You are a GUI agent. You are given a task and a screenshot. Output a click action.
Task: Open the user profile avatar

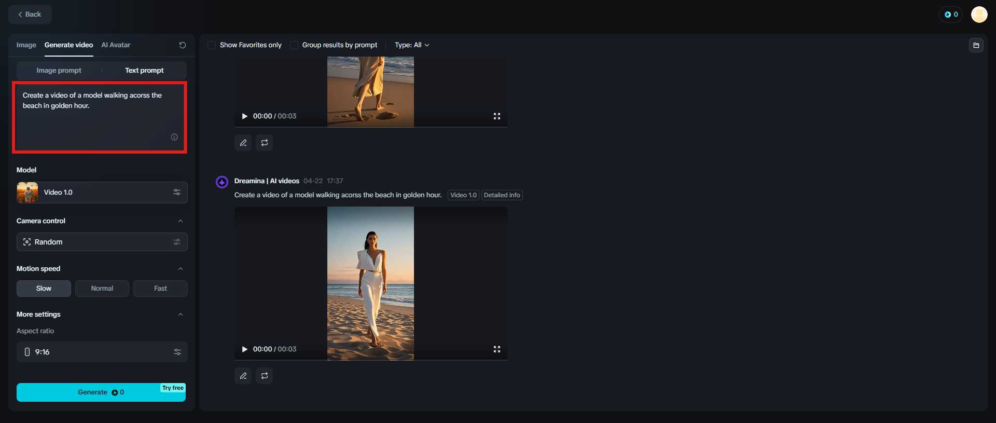pyautogui.click(x=979, y=15)
